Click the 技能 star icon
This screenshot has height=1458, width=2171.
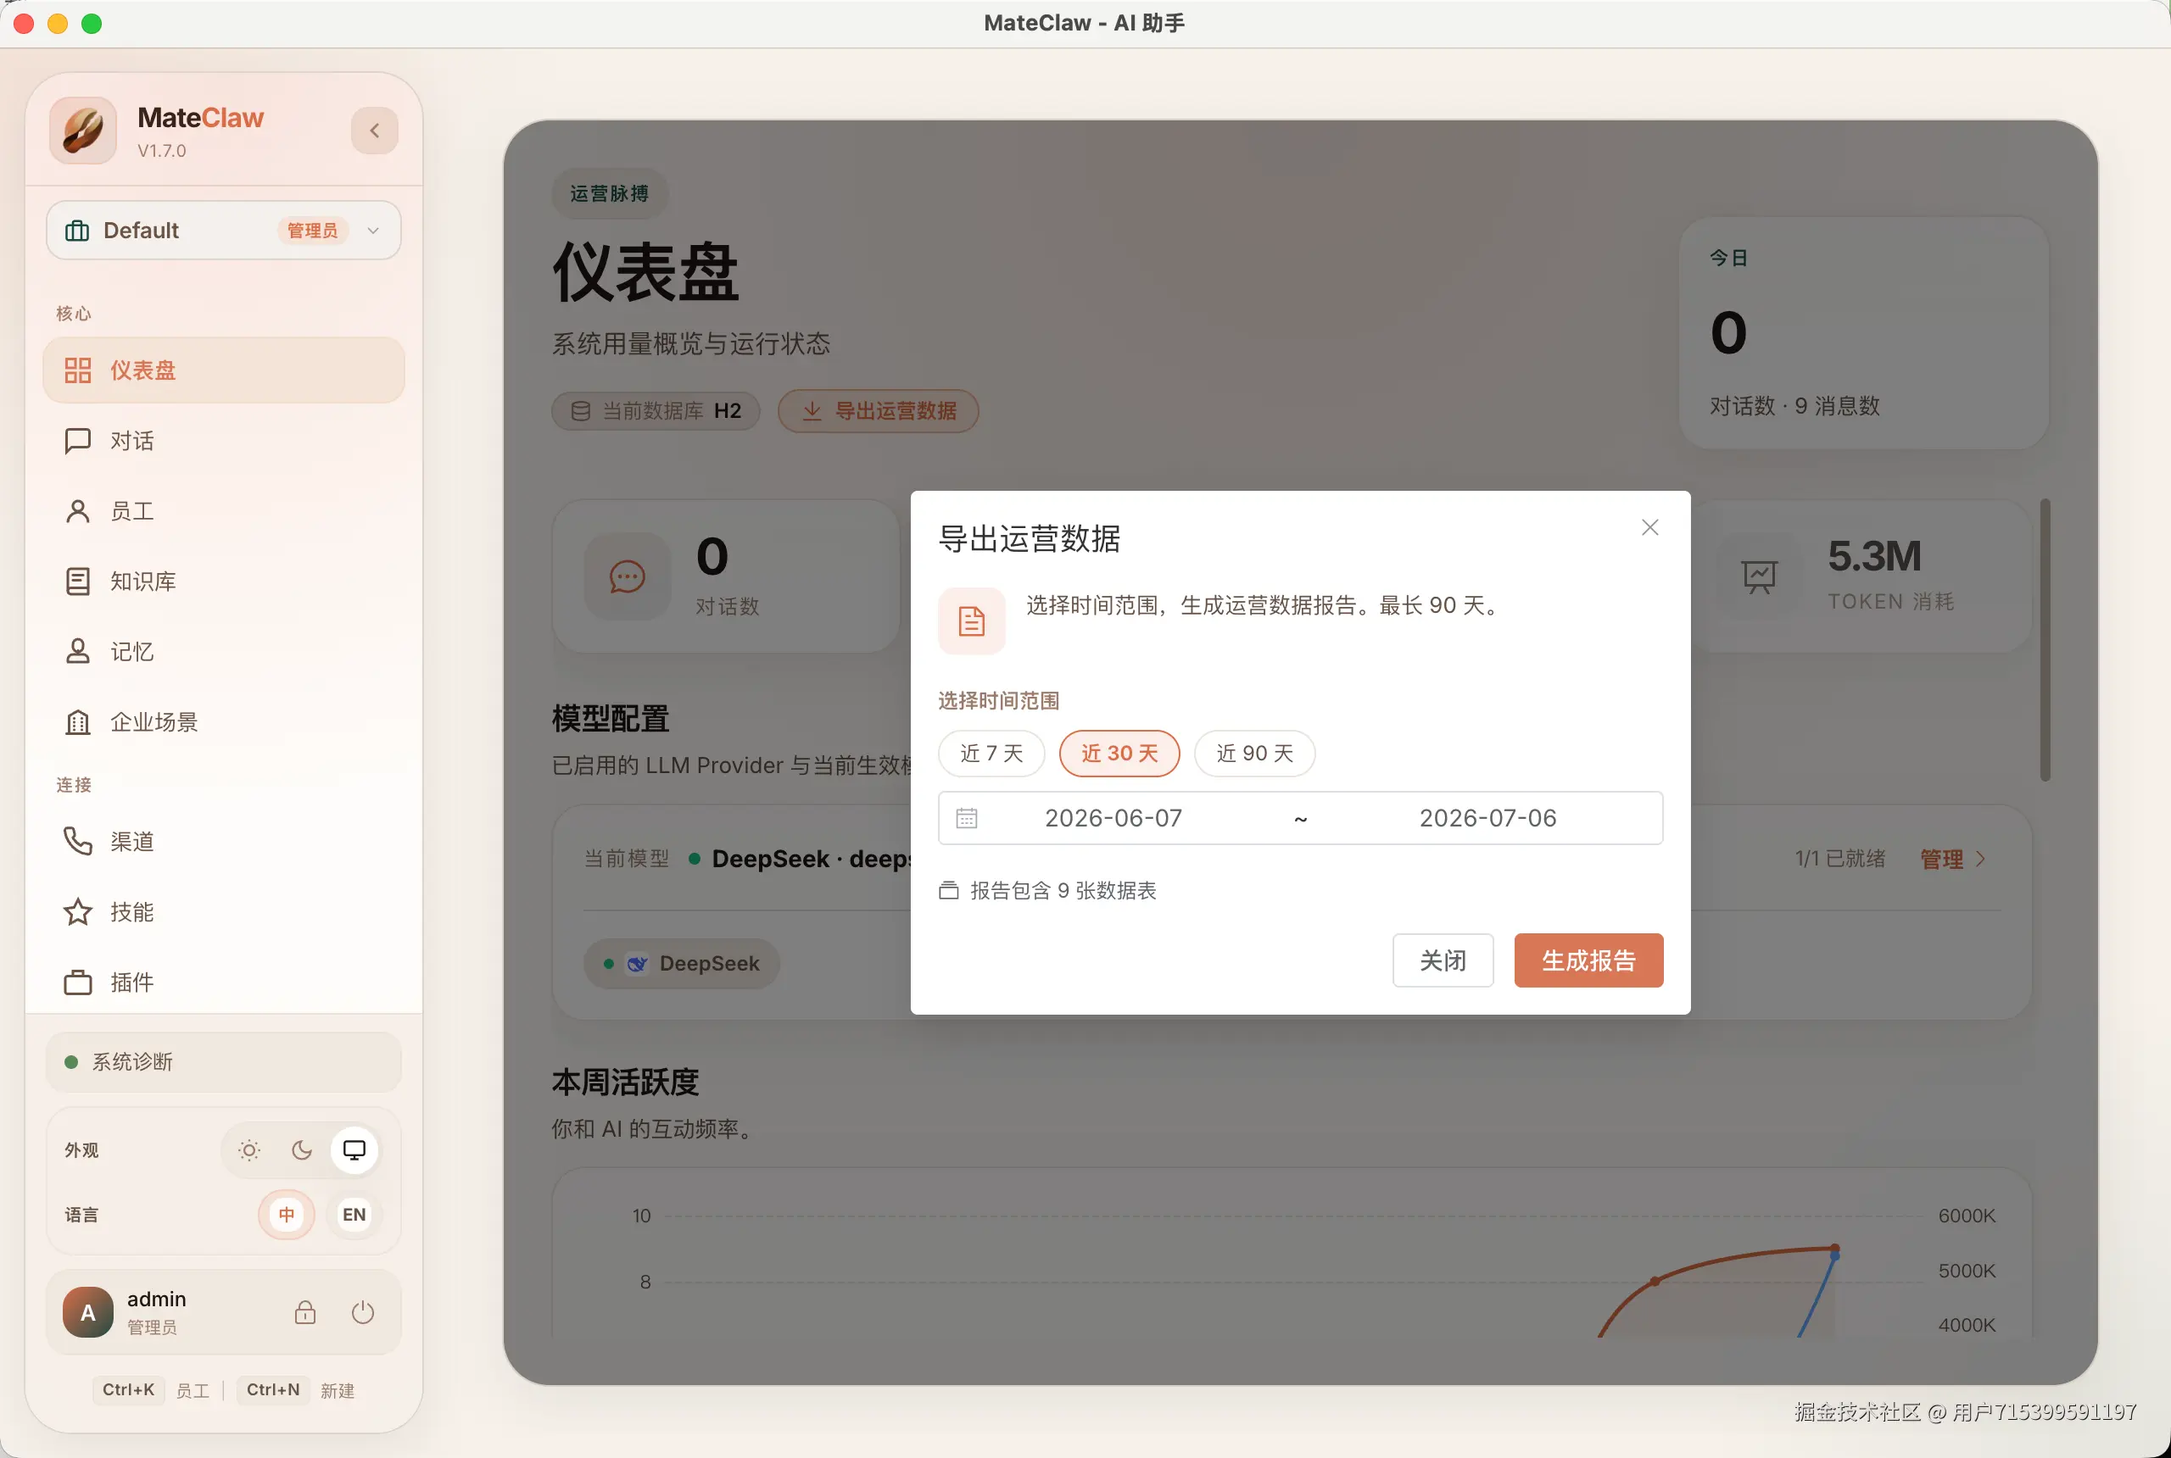pos(77,911)
